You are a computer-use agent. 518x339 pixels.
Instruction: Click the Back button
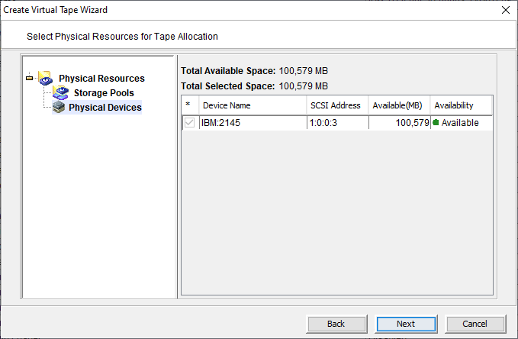(337, 324)
